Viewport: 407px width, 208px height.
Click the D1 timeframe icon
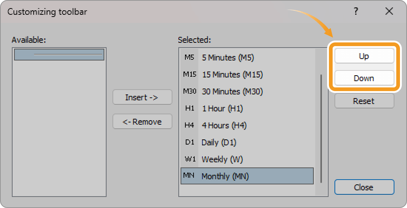click(x=189, y=142)
